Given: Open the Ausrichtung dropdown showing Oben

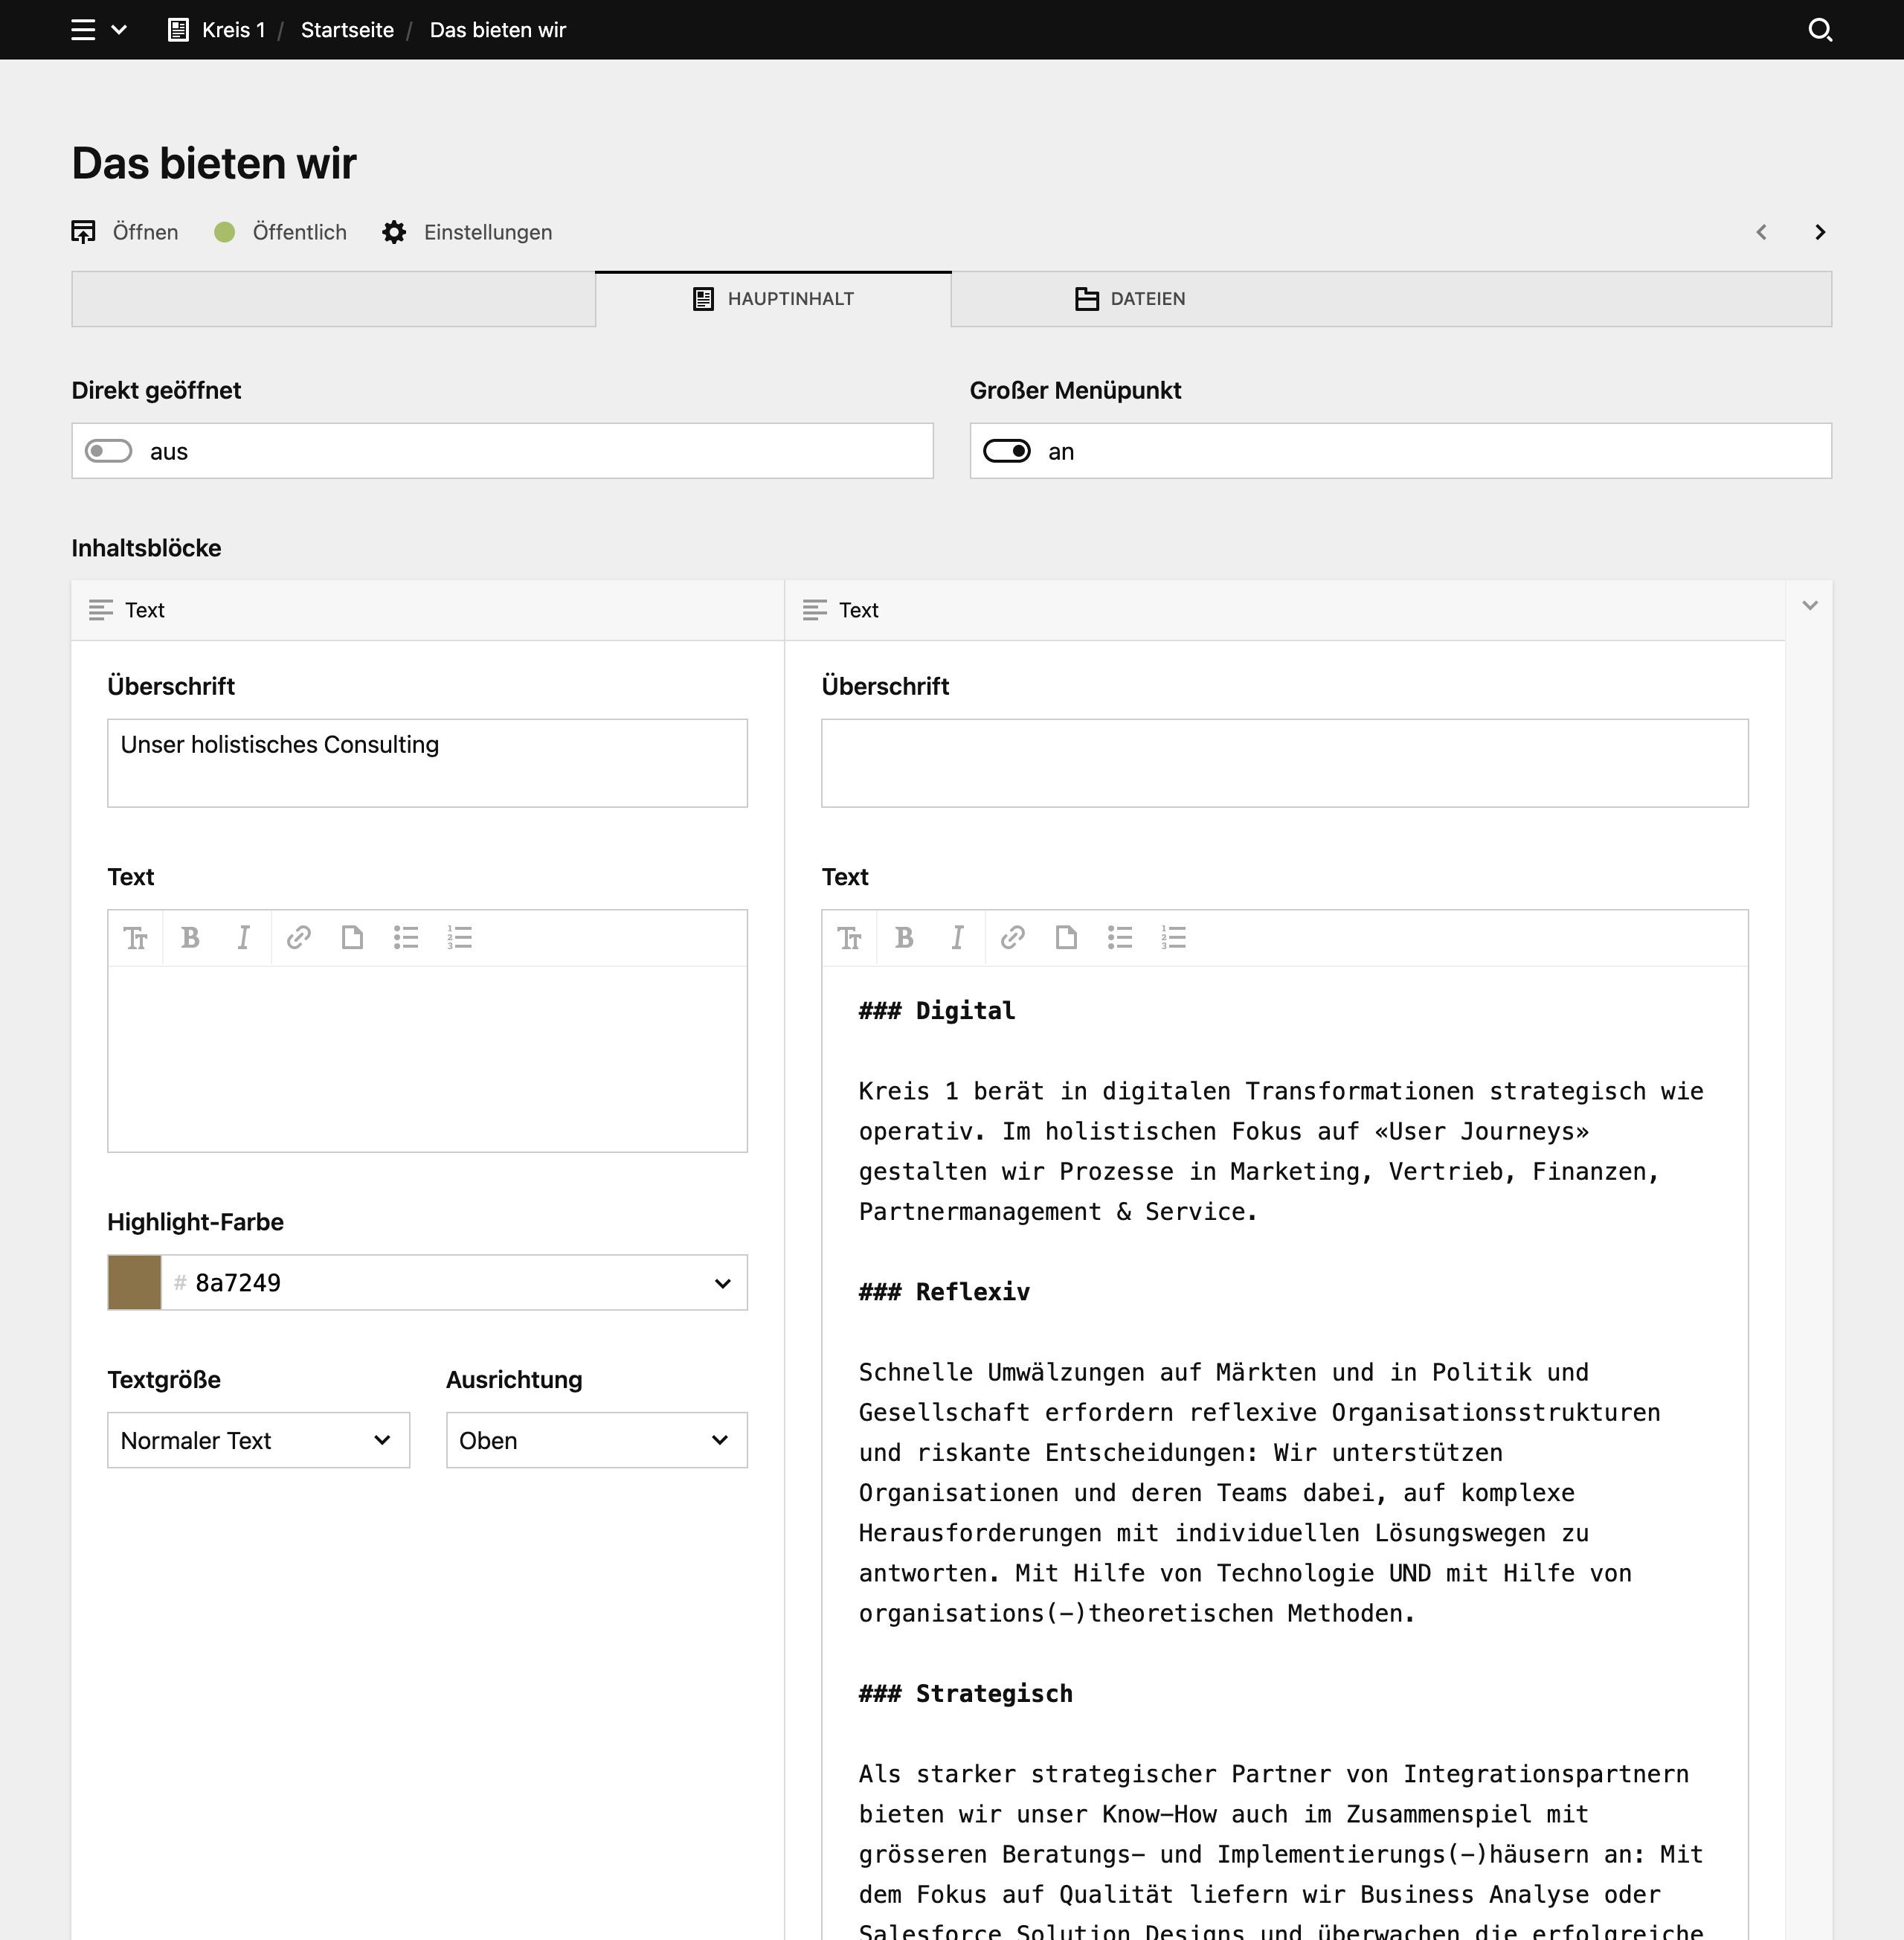Looking at the screenshot, I should pyautogui.click(x=596, y=1440).
